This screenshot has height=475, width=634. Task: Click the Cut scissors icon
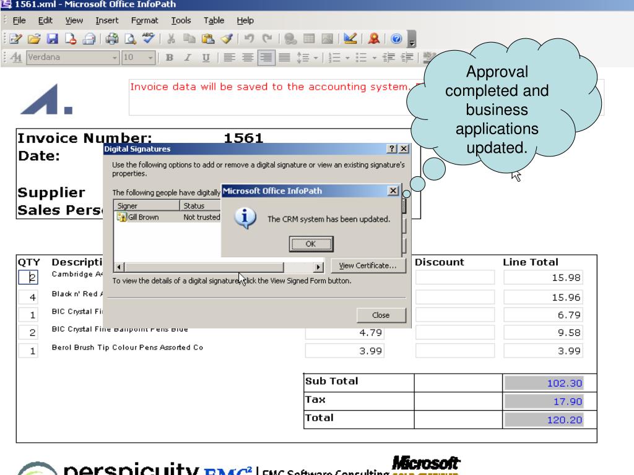pyautogui.click(x=171, y=39)
